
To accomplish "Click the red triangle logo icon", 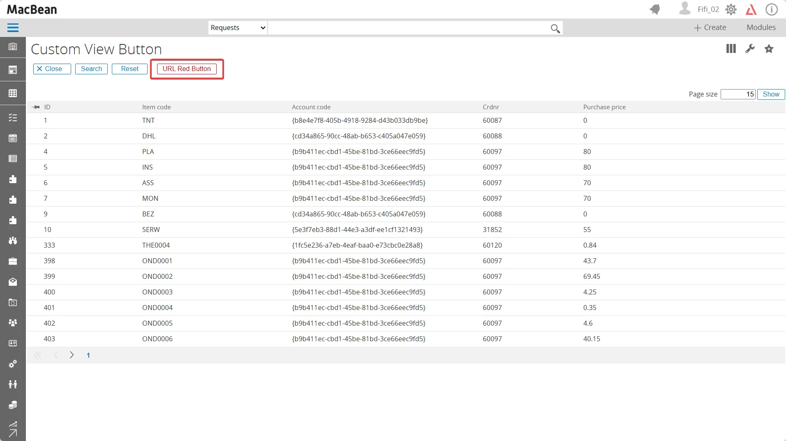I will tap(751, 9).
